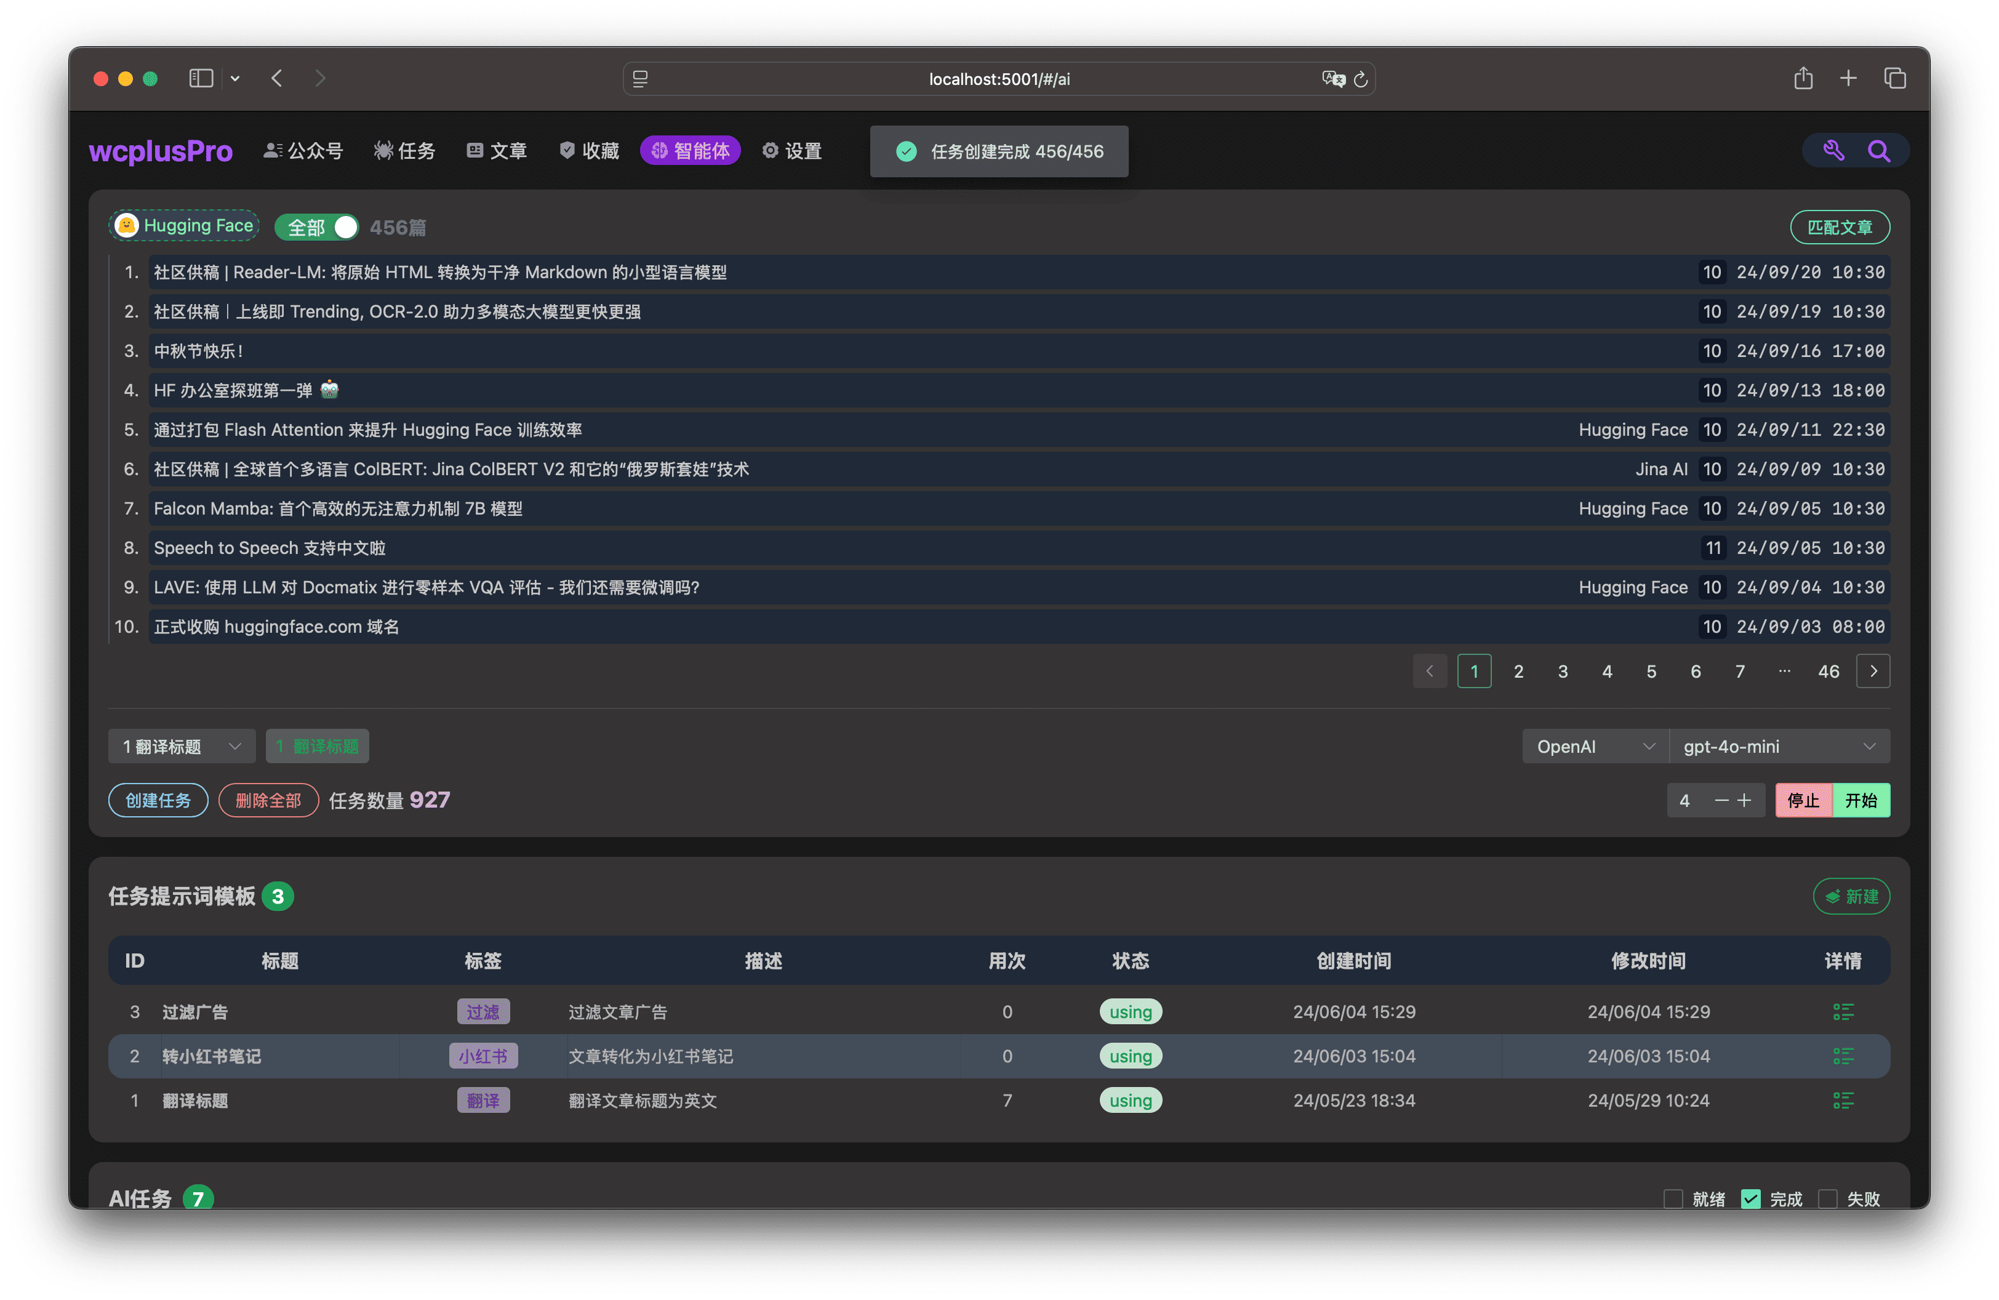
Task: Jump to last page 46
Action: 1829,671
